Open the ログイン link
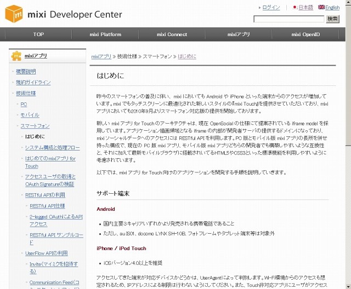Viewport: 351px width, 289px height. point(271,7)
